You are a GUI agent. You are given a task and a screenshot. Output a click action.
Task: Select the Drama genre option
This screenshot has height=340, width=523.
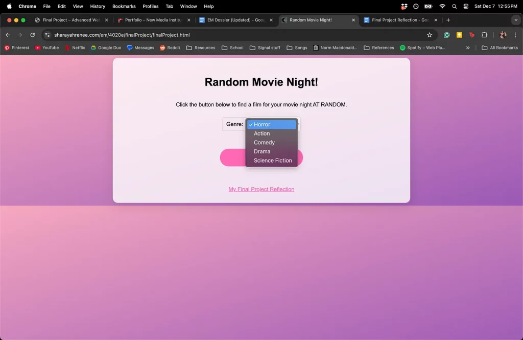coord(262,151)
